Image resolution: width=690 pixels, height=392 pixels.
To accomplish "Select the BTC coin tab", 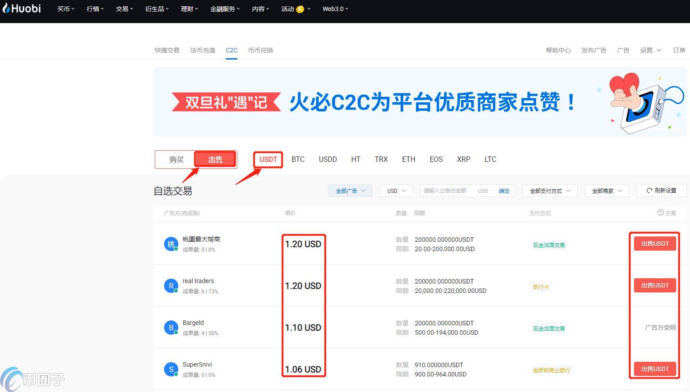I will [298, 159].
